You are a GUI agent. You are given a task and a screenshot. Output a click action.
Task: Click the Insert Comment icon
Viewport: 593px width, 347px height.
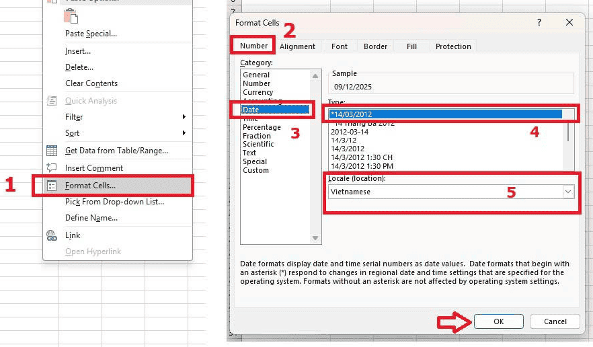[x=51, y=167]
